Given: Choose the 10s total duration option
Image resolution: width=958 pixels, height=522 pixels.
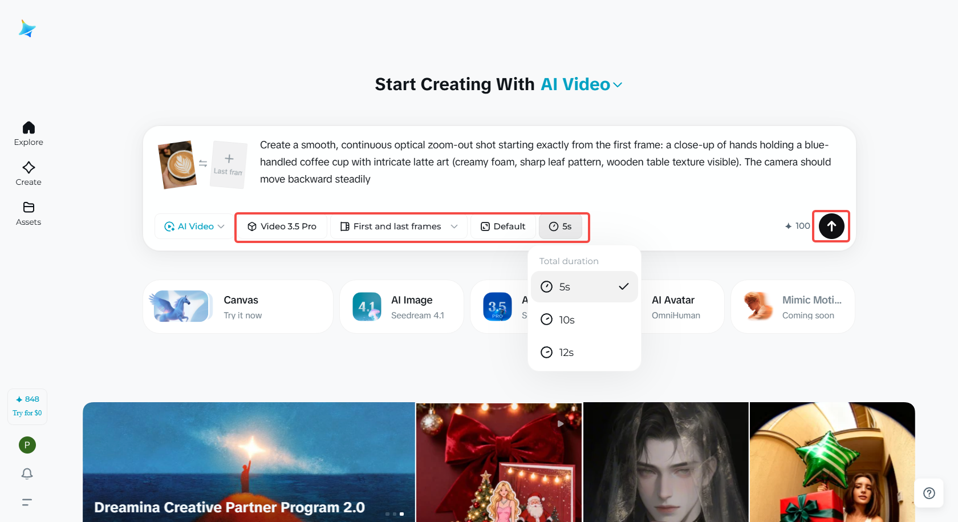Looking at the screenshot, I should click(584, 319).
